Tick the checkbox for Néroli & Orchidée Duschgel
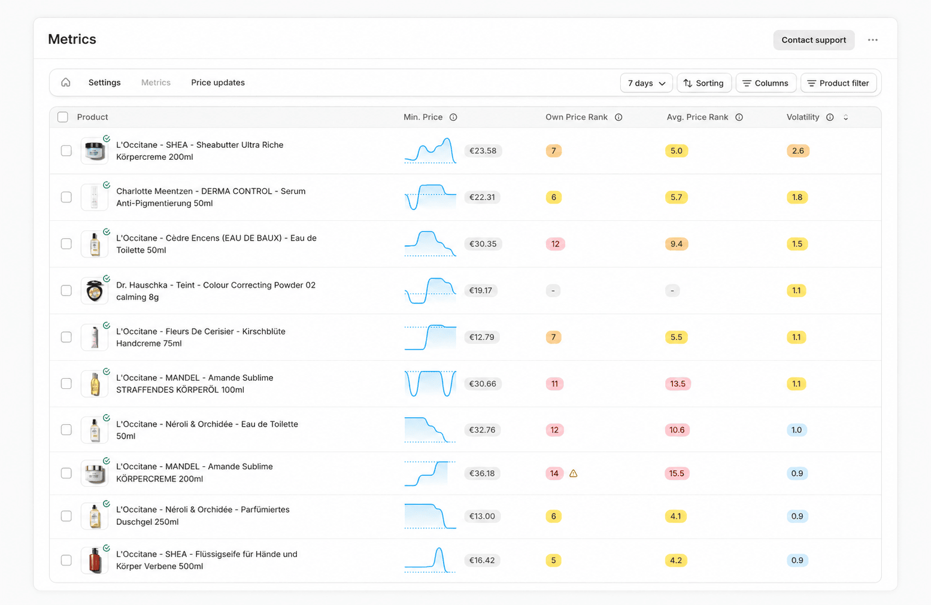Viewport: 931px width, 605px height. (66, 516)
